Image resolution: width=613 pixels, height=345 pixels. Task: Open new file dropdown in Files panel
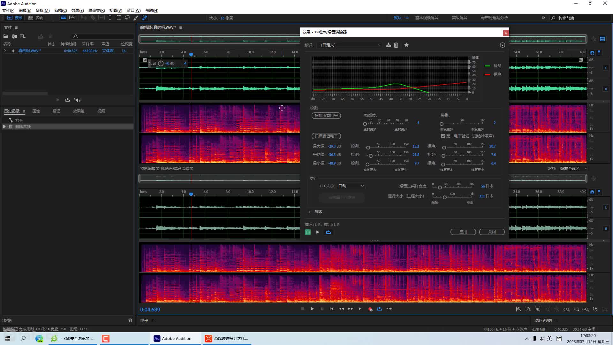pyautogui.click(x=23, y=36)
